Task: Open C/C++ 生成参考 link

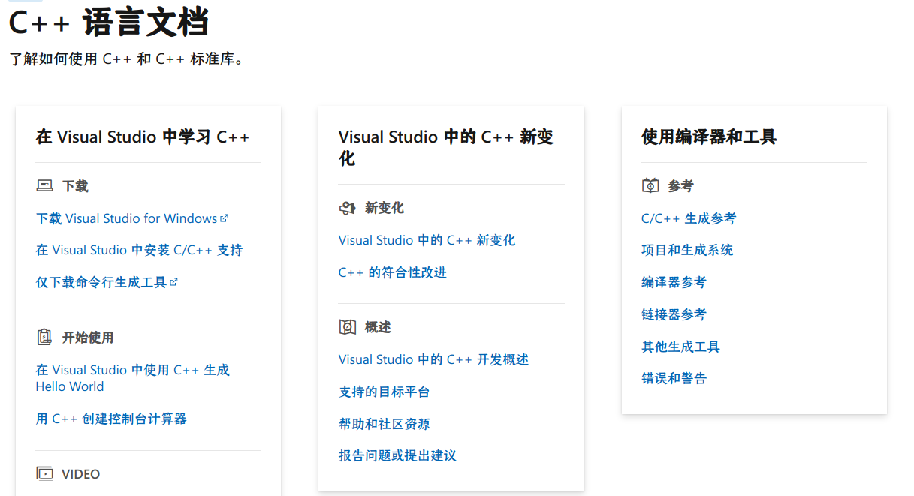Action: click(x=689, y=218)
